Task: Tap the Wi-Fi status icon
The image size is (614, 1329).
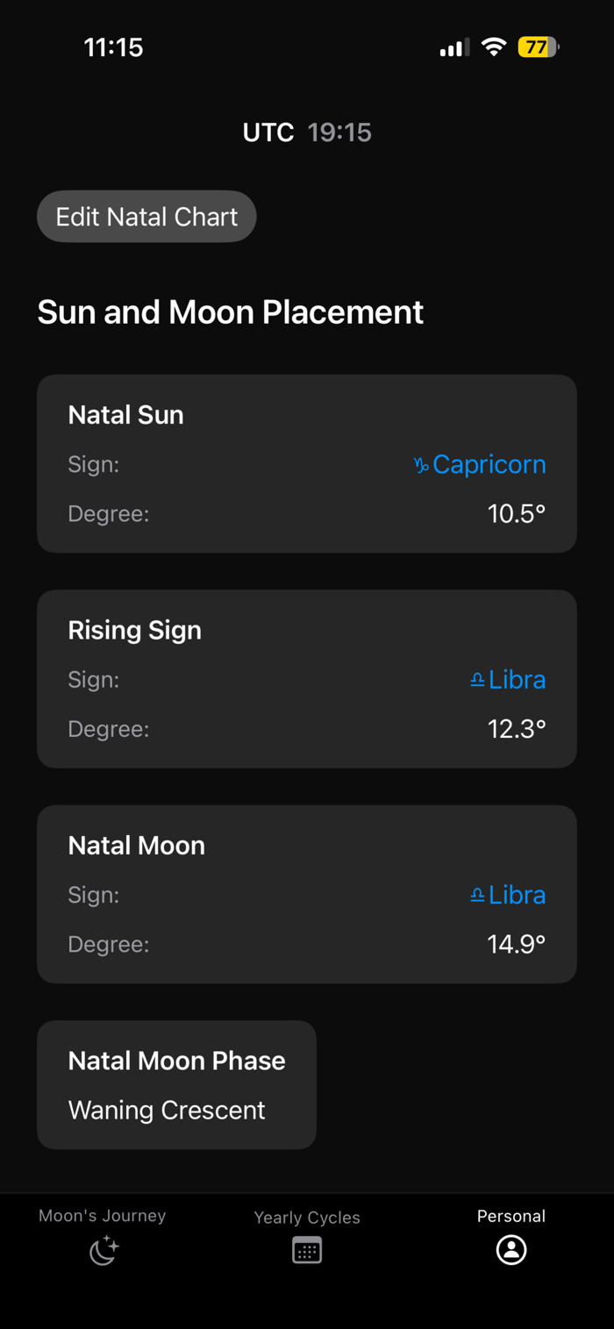Action: pyautogui.click(x=495, y=47)
